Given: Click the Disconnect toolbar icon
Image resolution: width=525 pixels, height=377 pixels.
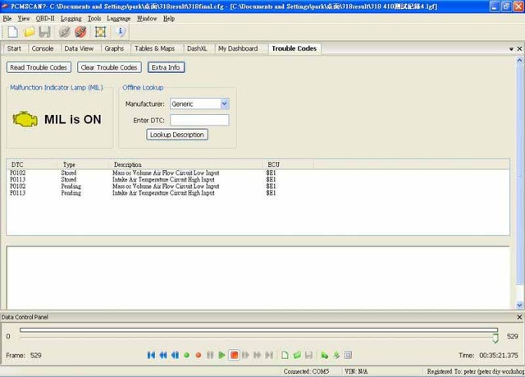Looking at the screenshot, I should pyautogui.click(x=80, y=32).
